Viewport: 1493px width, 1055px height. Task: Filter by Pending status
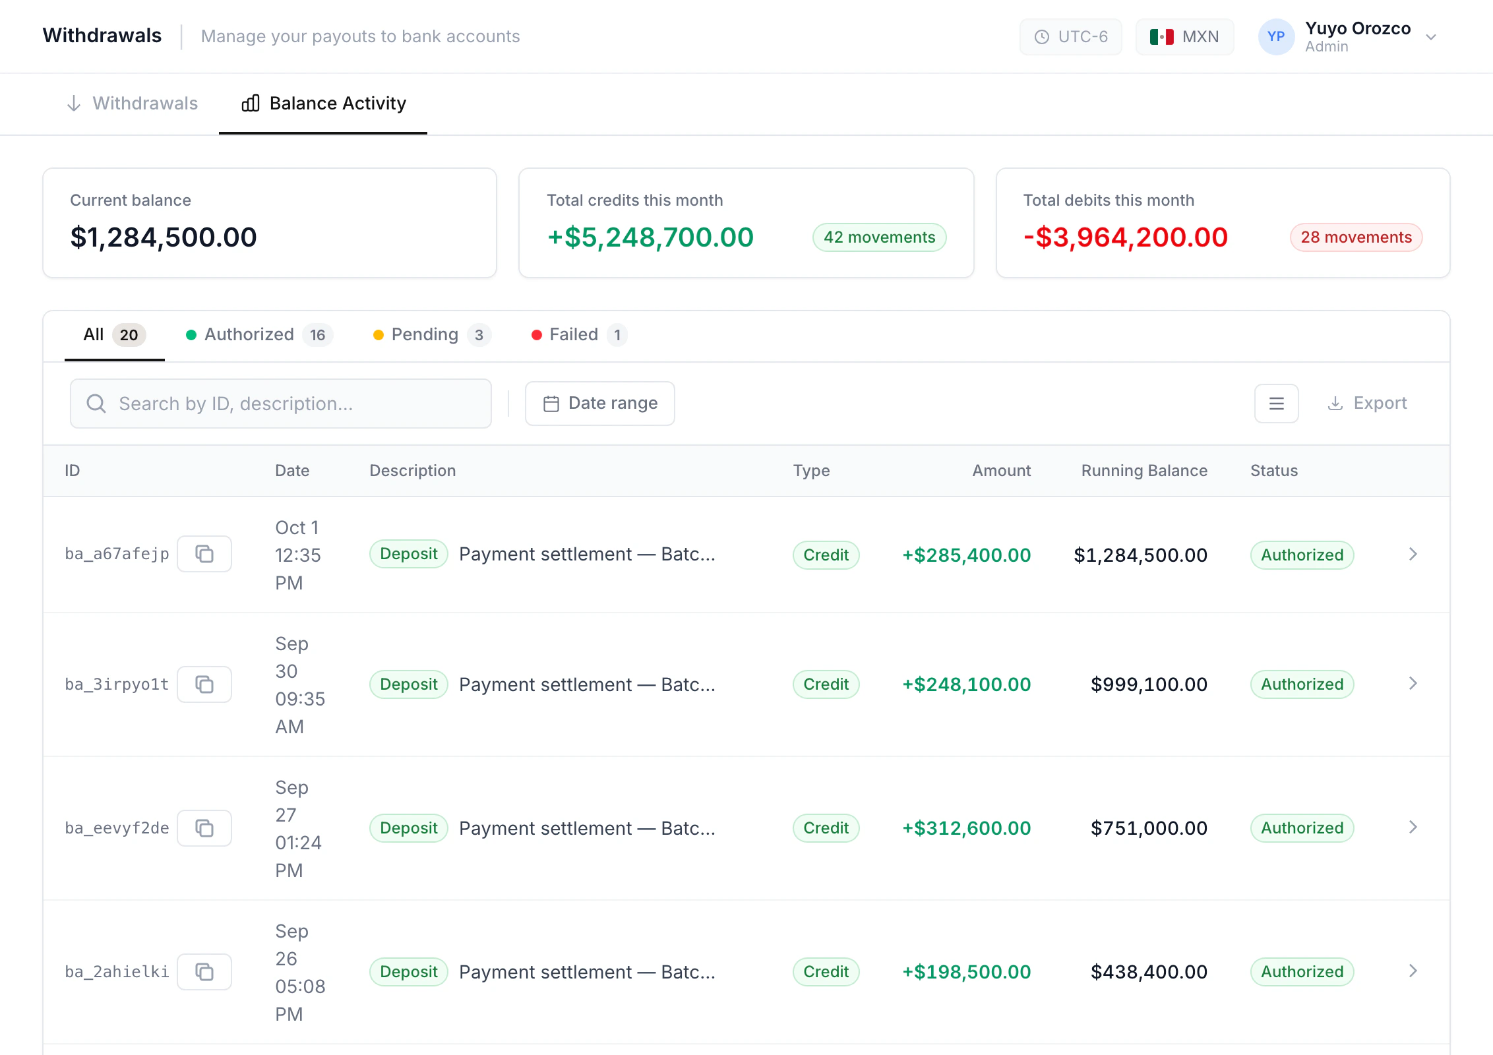coord(432,335)
